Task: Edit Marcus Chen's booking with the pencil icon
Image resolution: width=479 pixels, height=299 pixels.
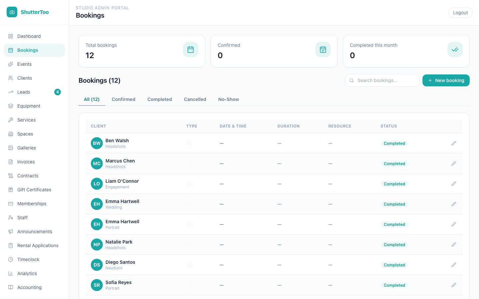Action: 454,163
